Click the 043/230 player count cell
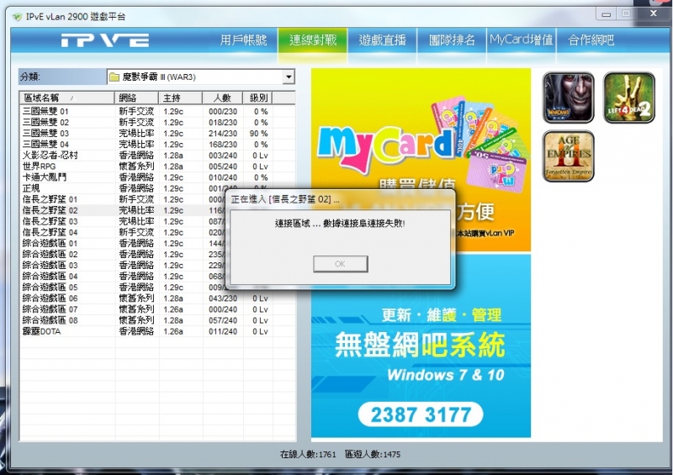Viewport: 673px width, 475px height. 223,298
